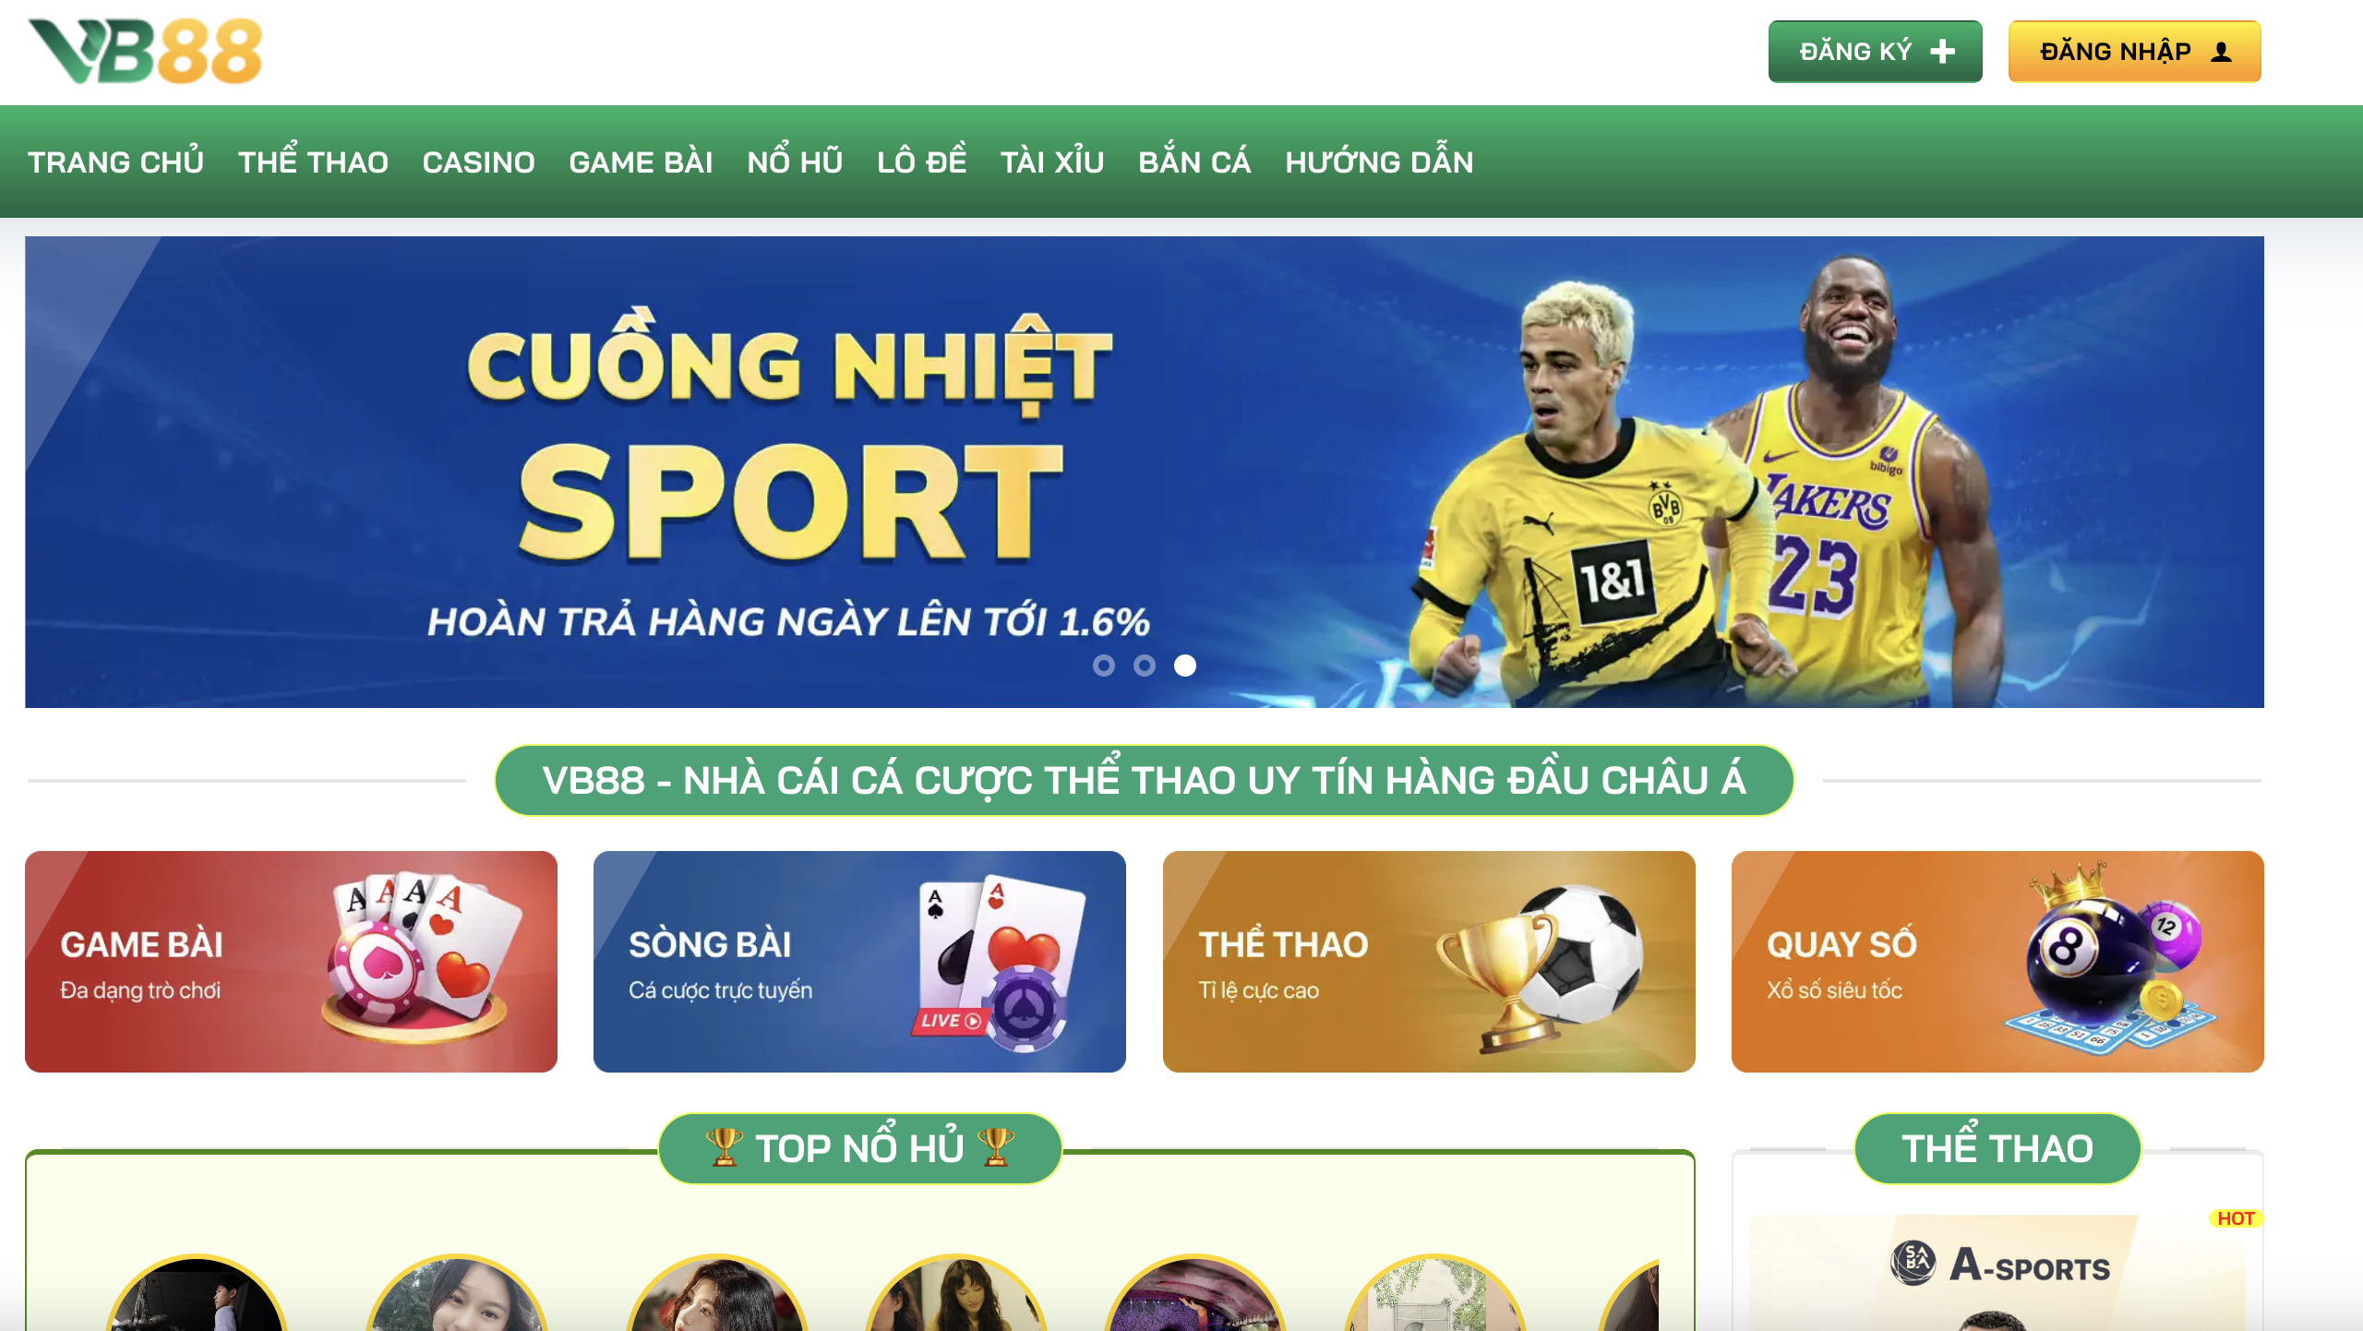
Task: Go to NỔ HŨ menu
Action: [795, 162]
